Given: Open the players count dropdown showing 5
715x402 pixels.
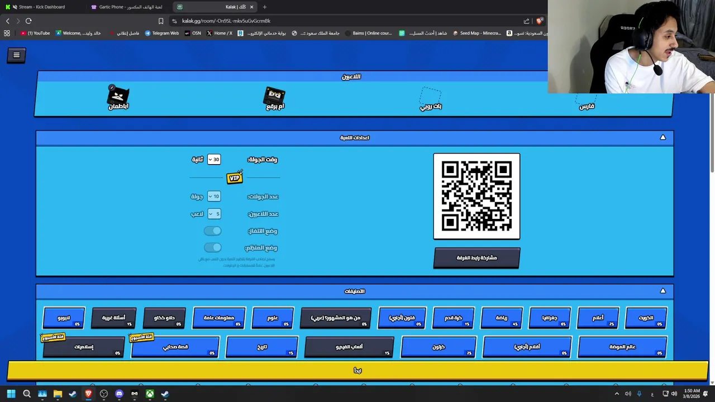Looking at the screenshot, I should click(x=214, y=214).
